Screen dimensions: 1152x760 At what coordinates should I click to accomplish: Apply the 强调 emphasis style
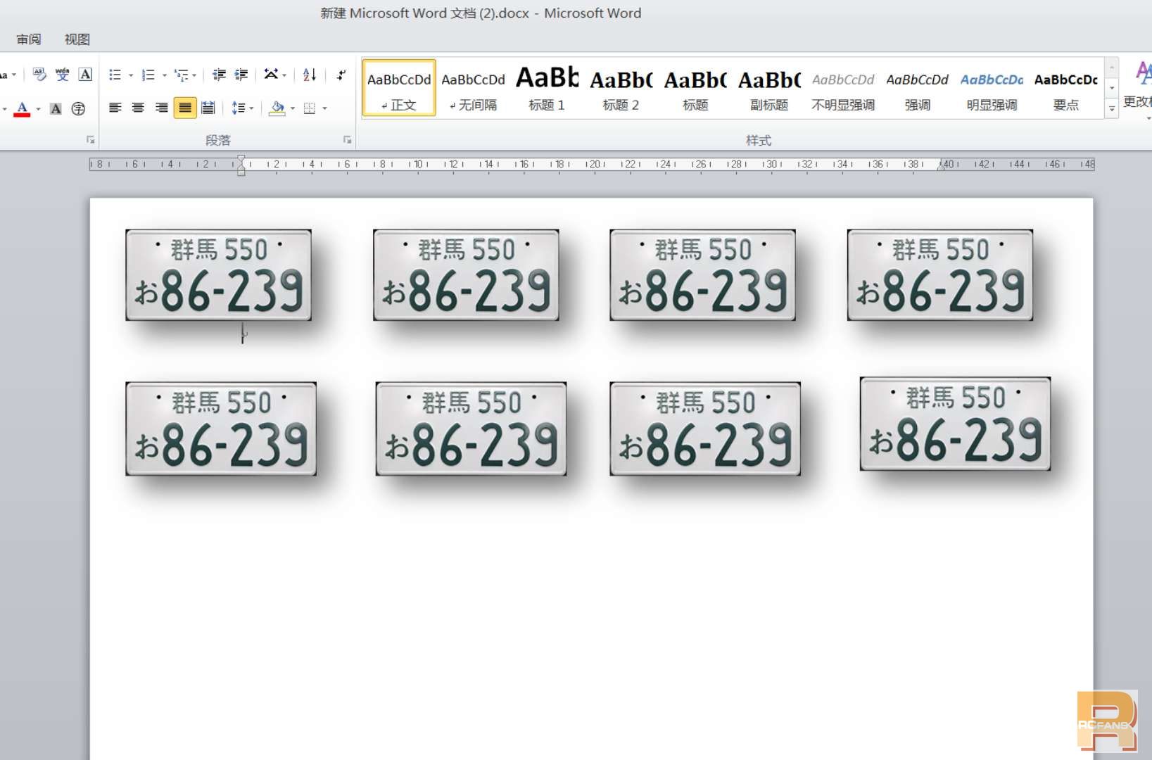[917, 88]
